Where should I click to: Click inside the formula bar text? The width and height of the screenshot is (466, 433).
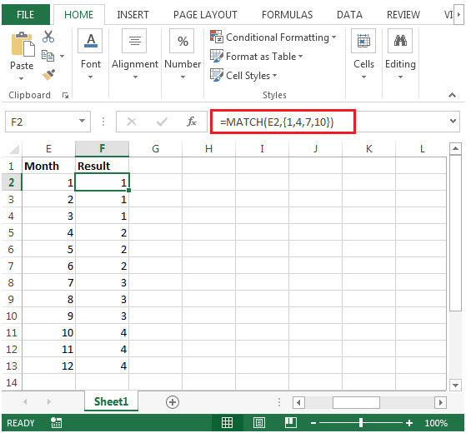pyautogui.click(x=277, y=122)
